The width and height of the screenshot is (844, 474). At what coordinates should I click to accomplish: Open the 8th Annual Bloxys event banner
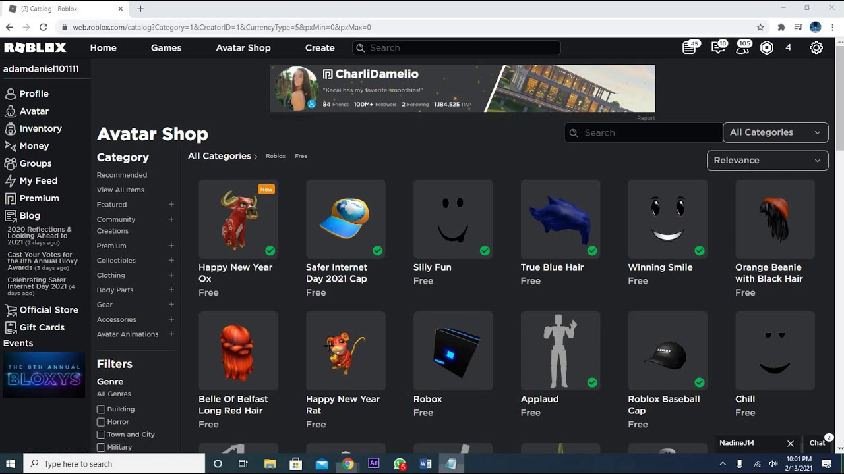click(44, 375)
